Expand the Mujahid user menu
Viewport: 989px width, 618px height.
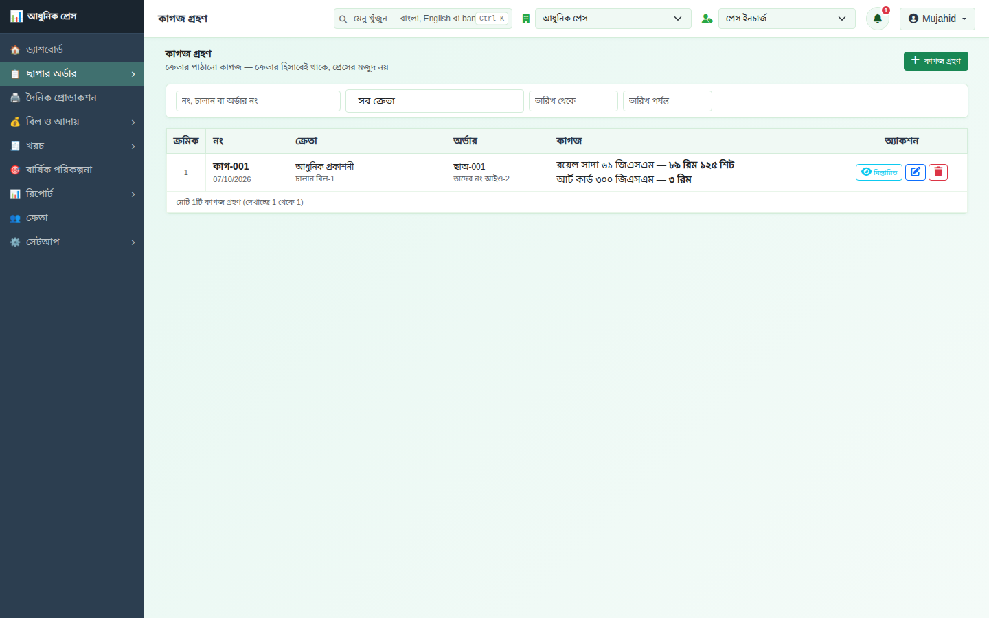[937, 19]
